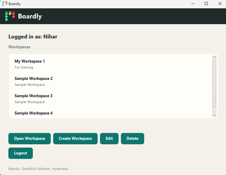This screenshot has width=226, height=175.
Task: Close the Boardly window
Action: pos(220,4)
